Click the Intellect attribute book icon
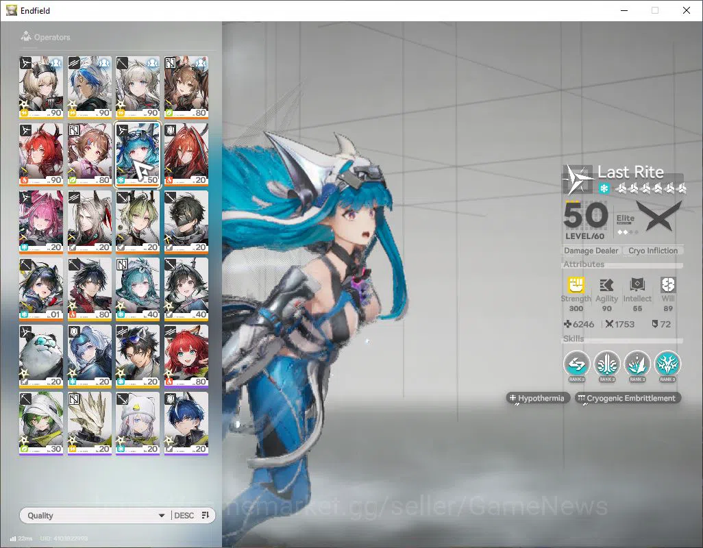The image size is (703, 548). pyautogui.click(x=637, y=284)
